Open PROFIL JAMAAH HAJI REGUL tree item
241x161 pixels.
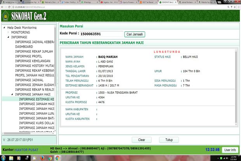pyautogui.click(x=35, y=75)
